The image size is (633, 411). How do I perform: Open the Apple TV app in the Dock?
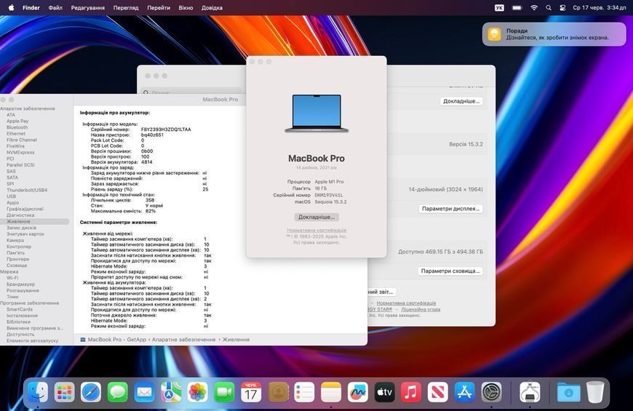click(x=384, y=391)
